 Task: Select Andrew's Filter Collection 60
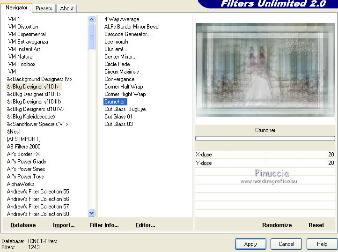tap(38, 214)
